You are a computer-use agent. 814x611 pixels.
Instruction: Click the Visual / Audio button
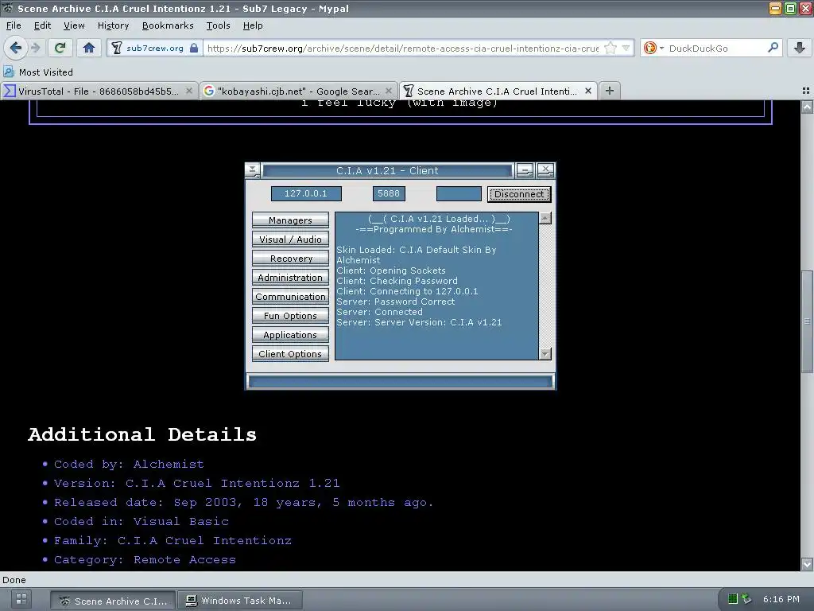[x=290, y=239]
